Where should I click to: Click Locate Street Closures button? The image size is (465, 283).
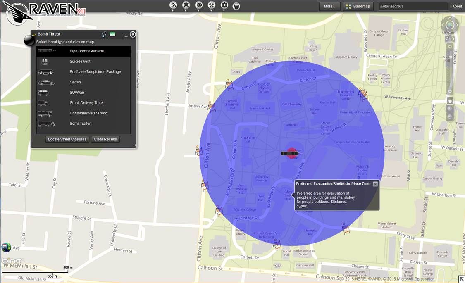[67, 139]
